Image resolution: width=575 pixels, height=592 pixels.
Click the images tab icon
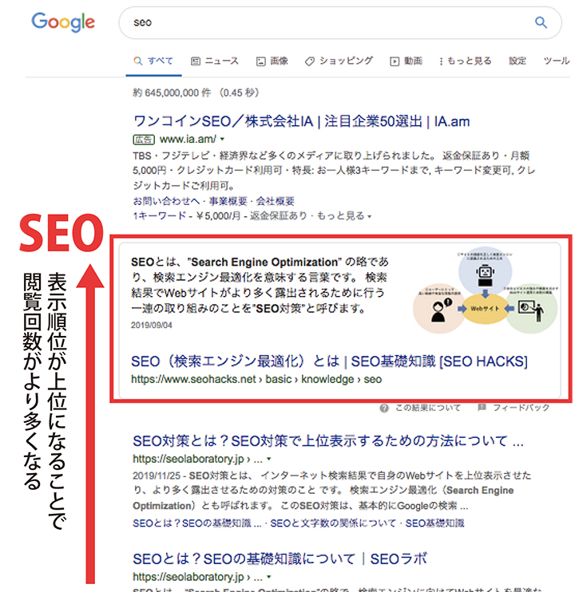(x=260, y=61)
